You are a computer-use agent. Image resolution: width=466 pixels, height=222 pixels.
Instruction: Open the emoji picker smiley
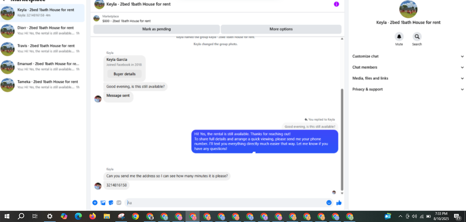tap(329, 203)
